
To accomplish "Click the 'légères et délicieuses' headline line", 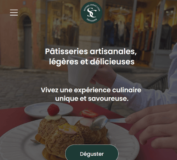I will [x=92, y=62].
